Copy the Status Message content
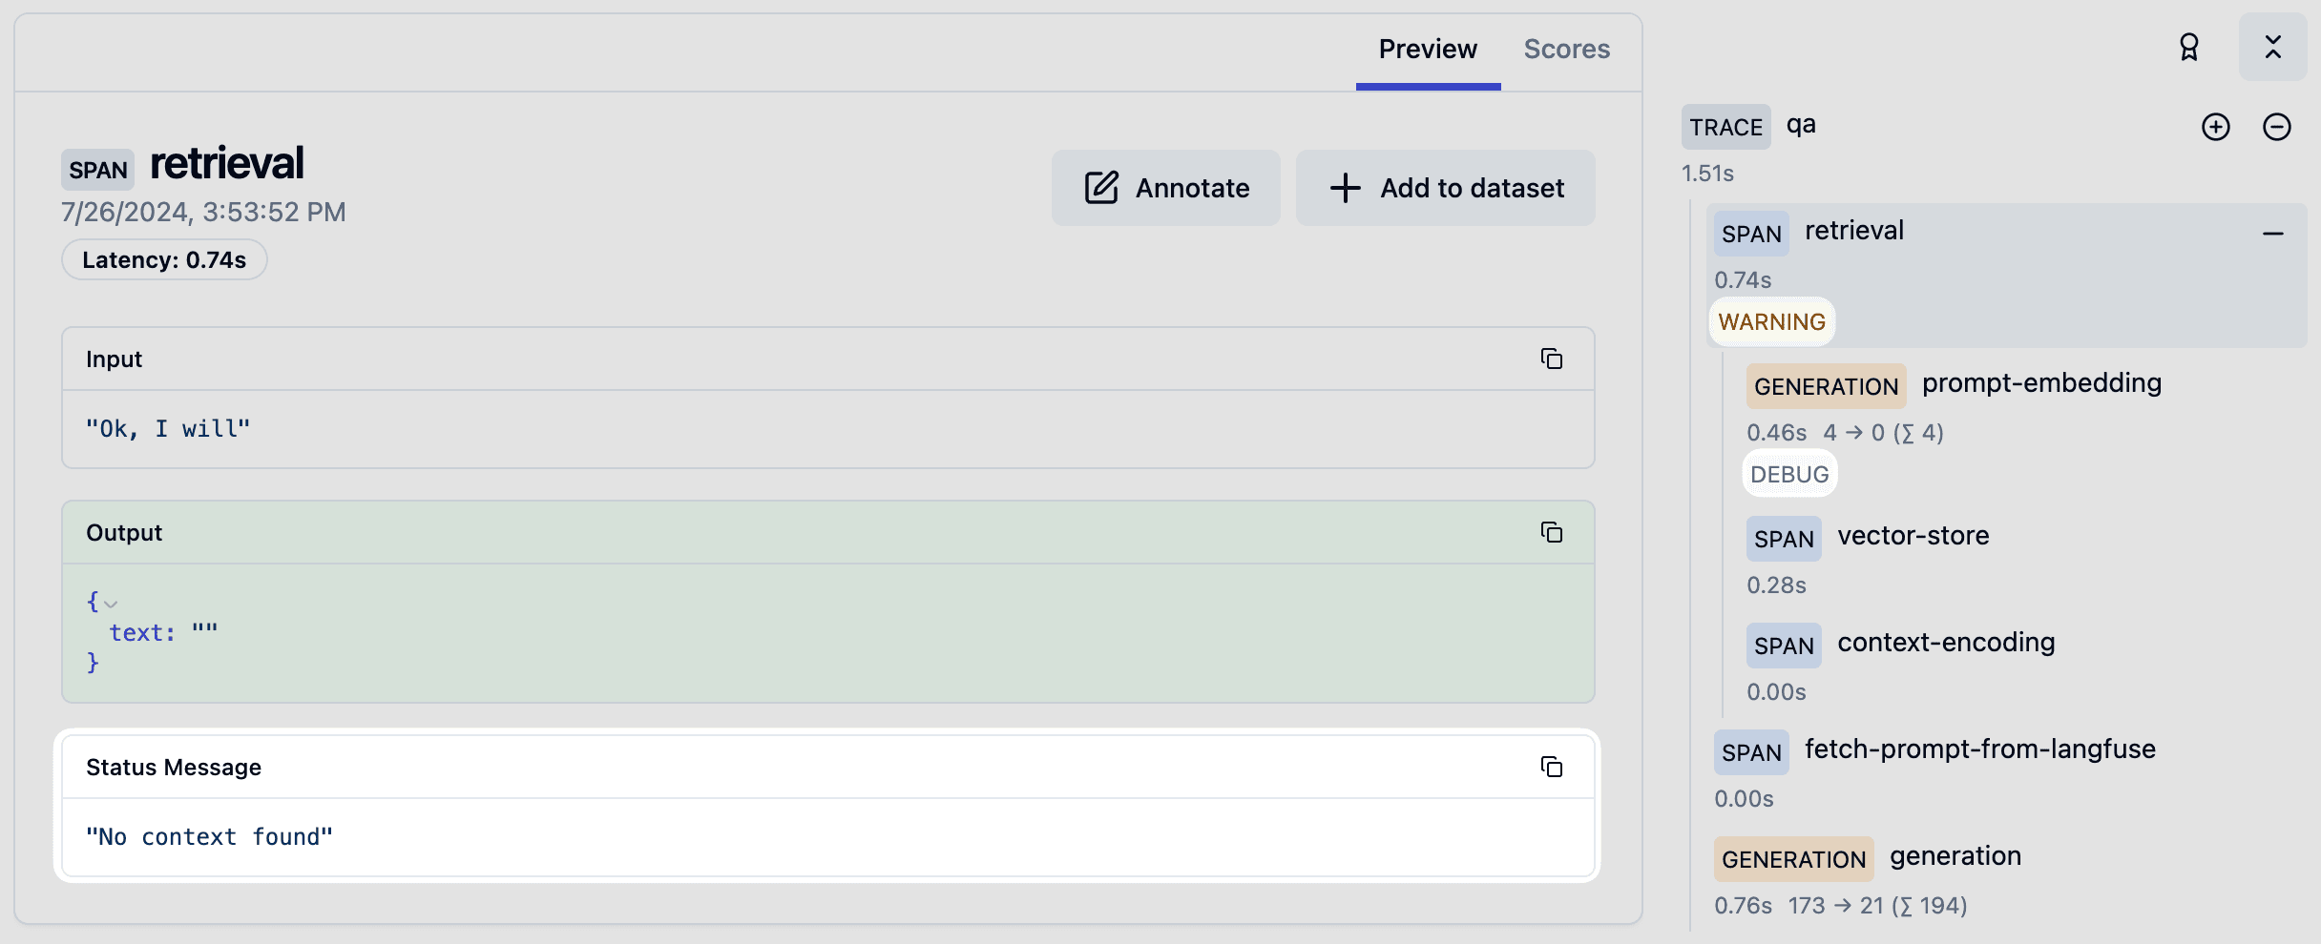 (x=1552, y=767)
